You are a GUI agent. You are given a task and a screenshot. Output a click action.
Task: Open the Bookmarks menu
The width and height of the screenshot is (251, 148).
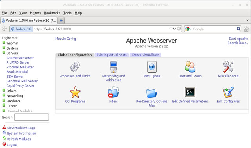click(52, 13)
